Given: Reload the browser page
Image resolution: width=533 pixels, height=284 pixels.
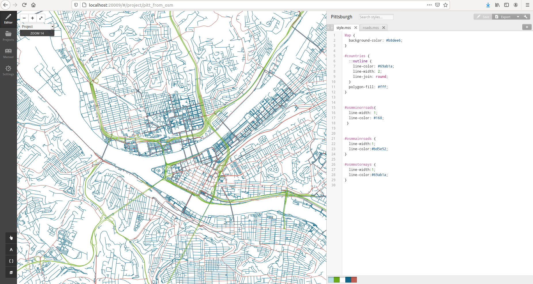Looking at the screenshot, I should coord(24,5).
